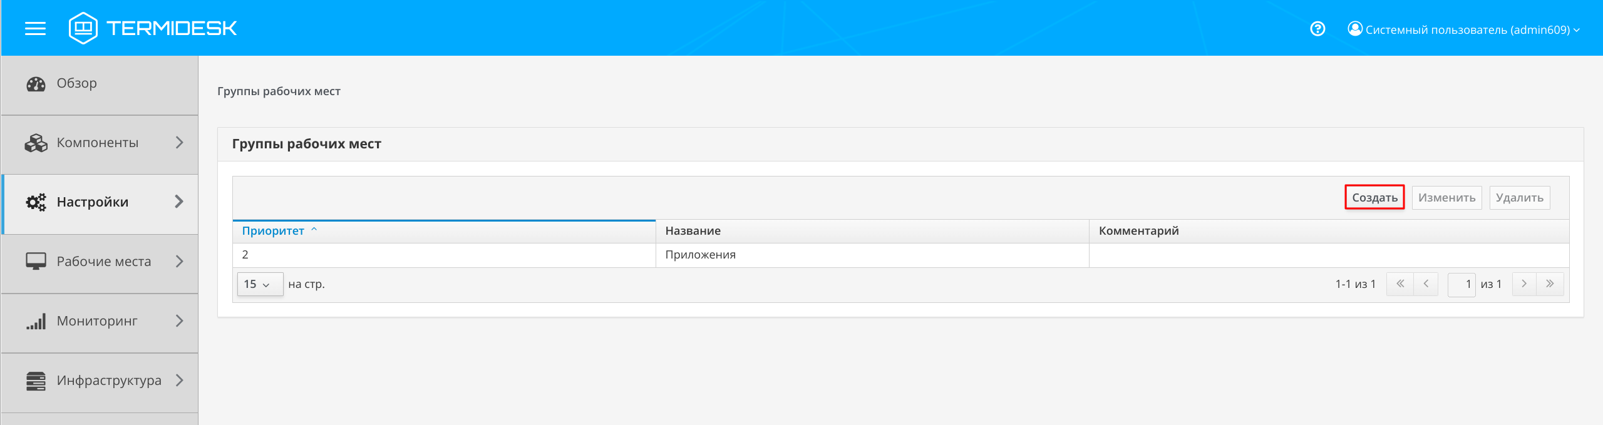Click the Группы рабочих мест breadcrumb
Screen dimensions: 1603x425
pyautogui.click(x=279, y=91)
